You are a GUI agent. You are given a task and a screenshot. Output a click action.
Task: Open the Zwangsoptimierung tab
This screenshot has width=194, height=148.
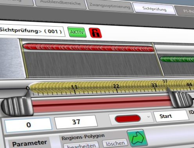[110, 6]
